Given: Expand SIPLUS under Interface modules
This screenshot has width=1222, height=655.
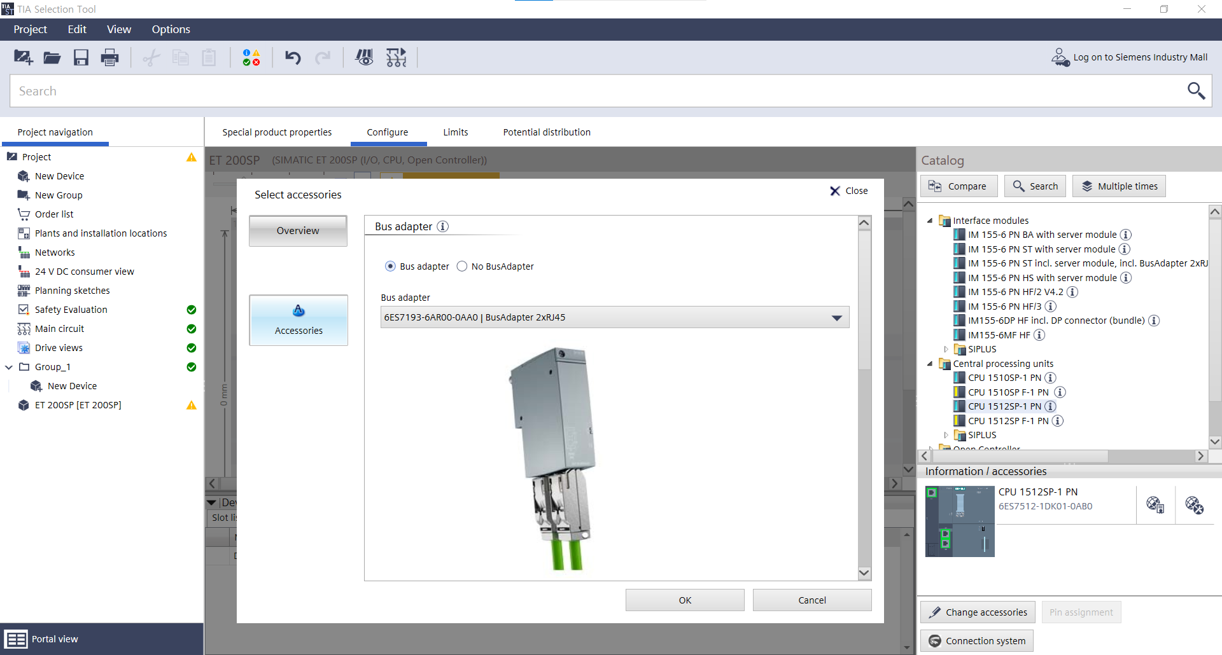Looking at the screenshot, I should (946, 349).
